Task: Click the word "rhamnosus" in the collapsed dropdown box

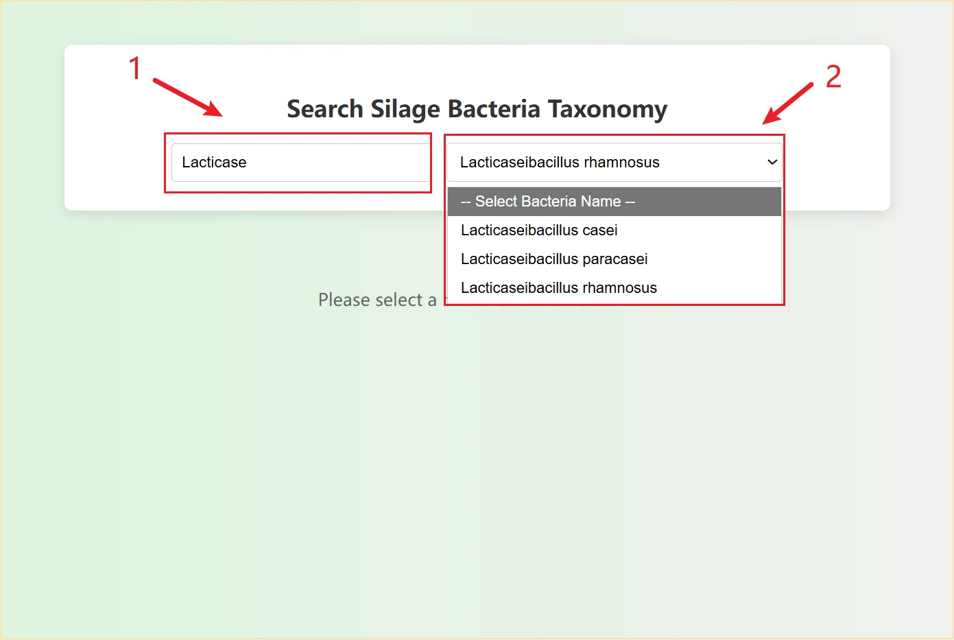Action: tap(621, 163)
